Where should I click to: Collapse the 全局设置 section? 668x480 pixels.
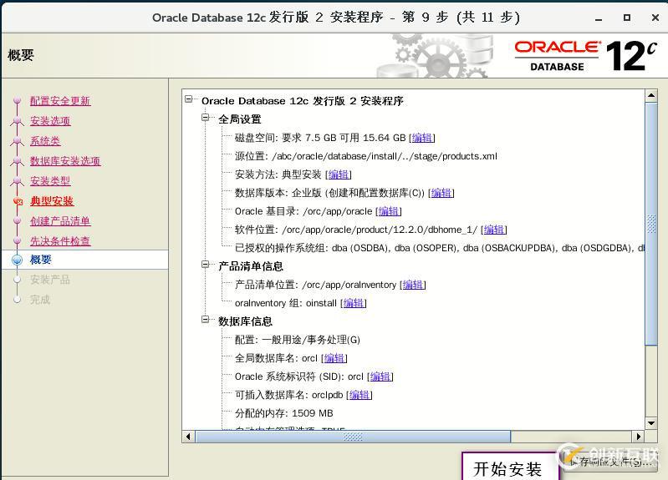[206, 118]
